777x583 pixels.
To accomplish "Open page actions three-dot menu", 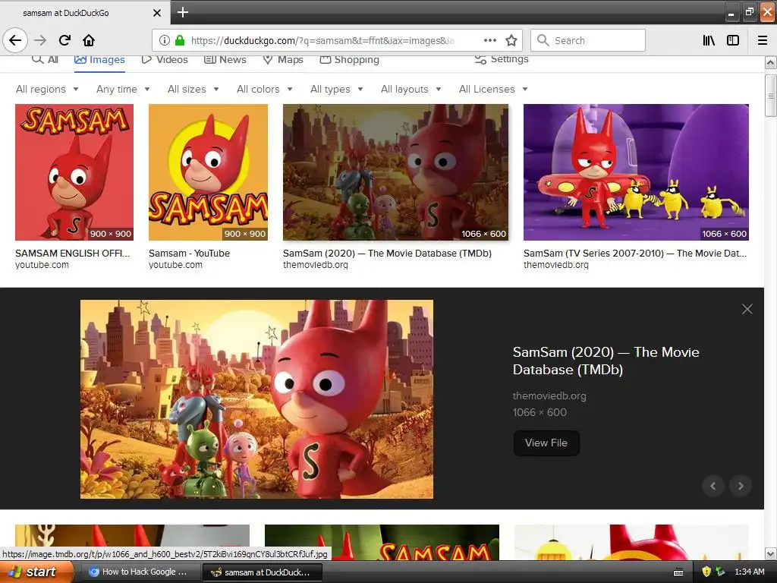I will [489, 40].
